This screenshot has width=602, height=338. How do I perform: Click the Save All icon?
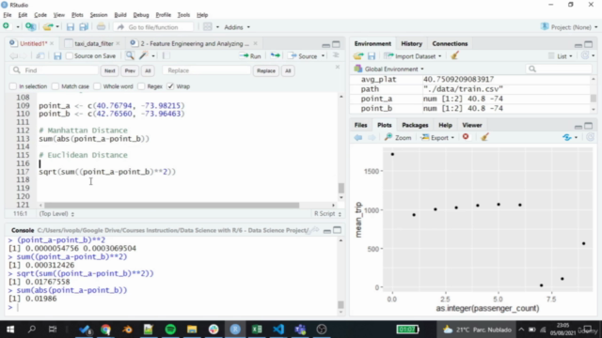84,27
